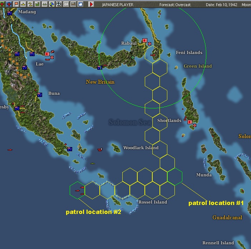Click the Buna map label
This screenshot has width=251, height=249.
[54, 93]
